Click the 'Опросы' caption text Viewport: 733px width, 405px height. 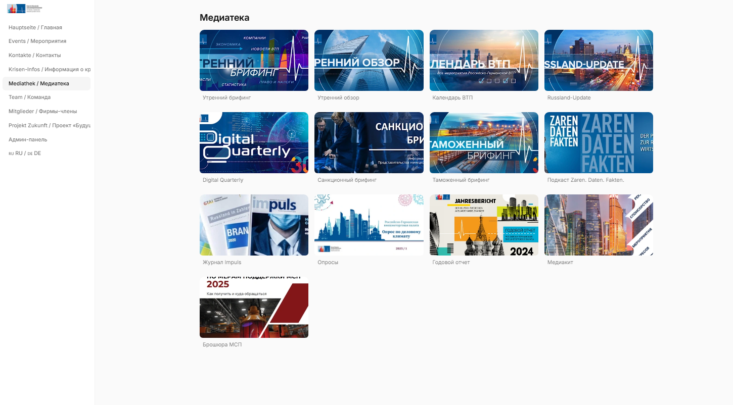328,262
